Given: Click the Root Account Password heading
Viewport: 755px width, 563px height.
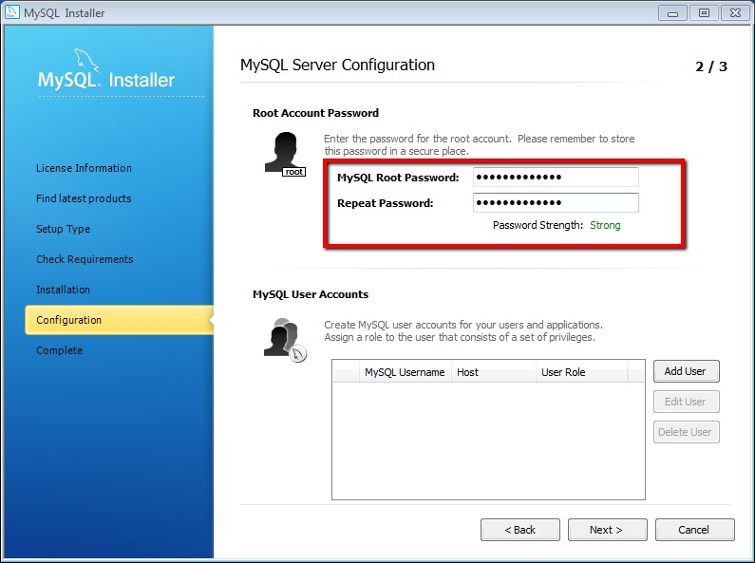Looking at the screenshot, I should (316, 113).
